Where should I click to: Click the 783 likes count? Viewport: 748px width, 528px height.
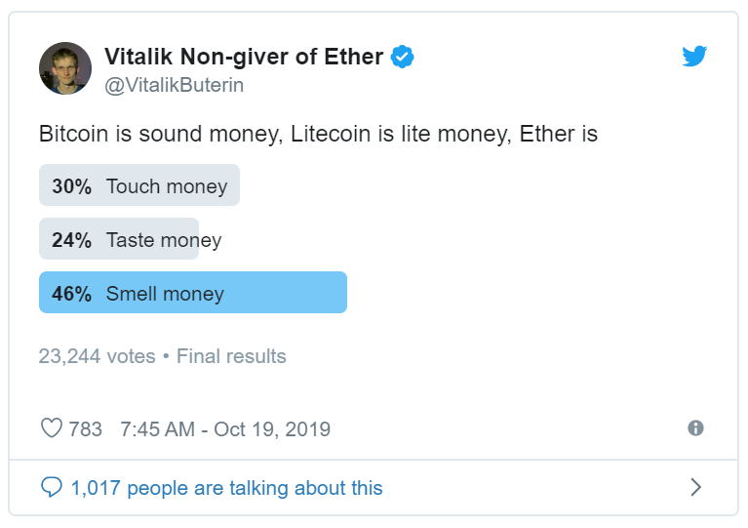(x=86, y=429)
